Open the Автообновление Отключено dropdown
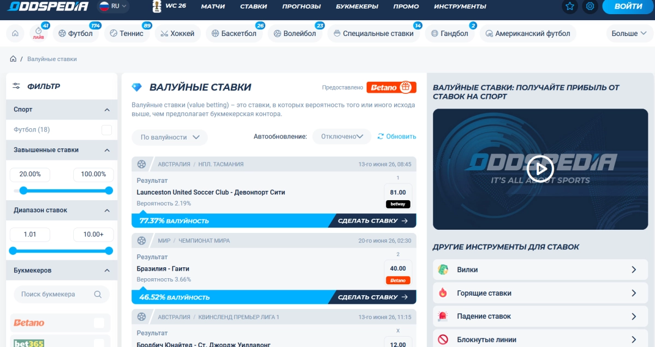 (342, 136)
